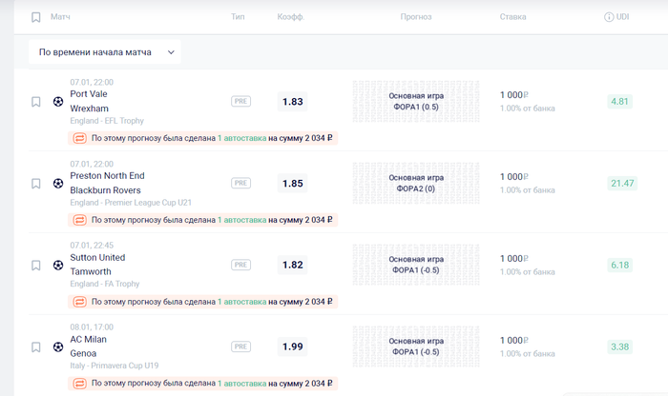The image size is (668, 396).
Task: Click the 'Тип' column header
Action: tap(238, 16)
